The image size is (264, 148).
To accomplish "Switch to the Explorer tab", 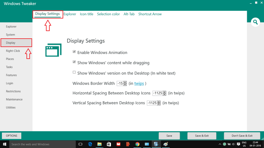I will click(x=70, y=14).
